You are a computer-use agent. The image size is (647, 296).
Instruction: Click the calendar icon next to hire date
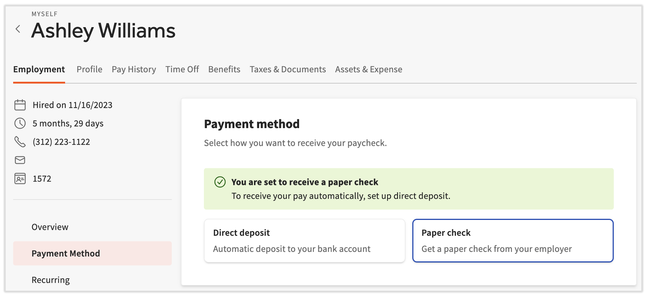(20, 105)
